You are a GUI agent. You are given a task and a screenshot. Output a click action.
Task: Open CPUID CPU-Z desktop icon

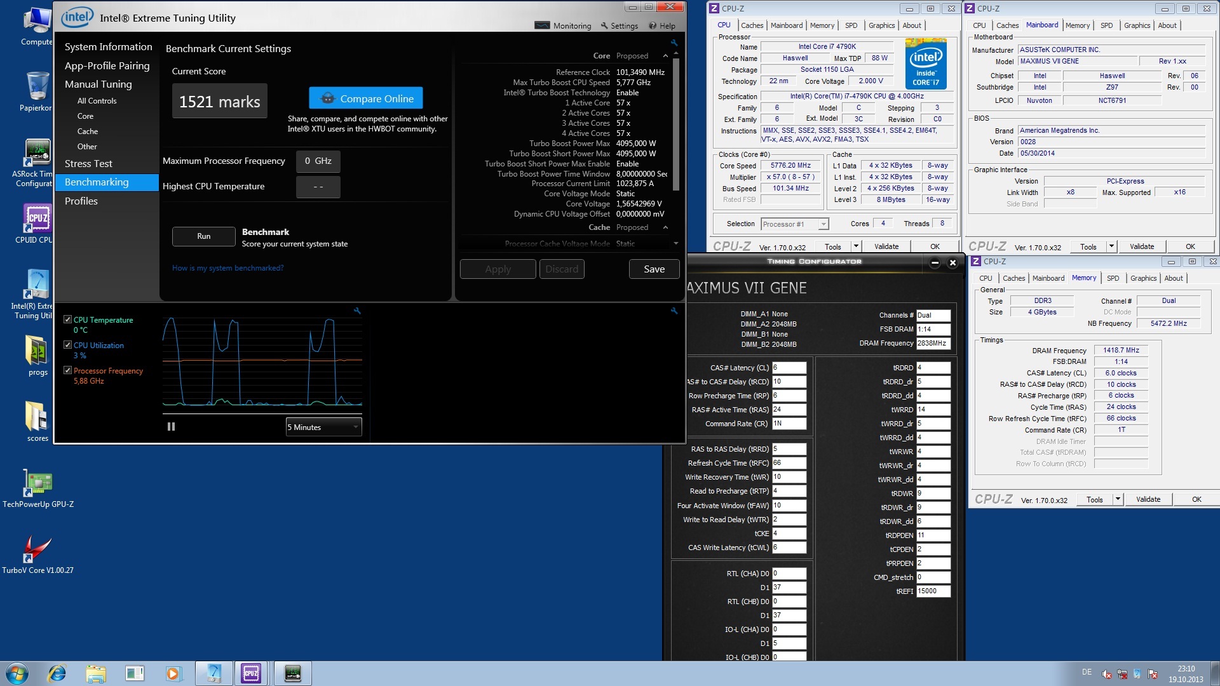[x=34, y=224]
